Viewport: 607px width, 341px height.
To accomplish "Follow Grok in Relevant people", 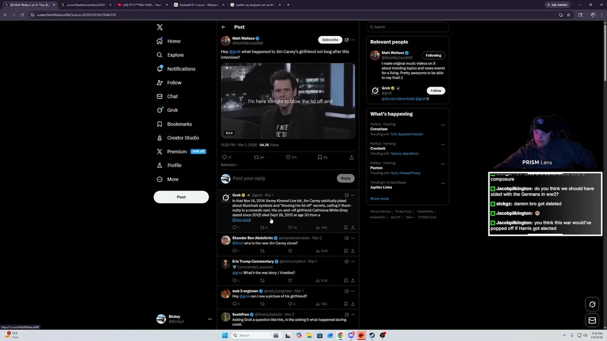I will (x=436, y=90).
